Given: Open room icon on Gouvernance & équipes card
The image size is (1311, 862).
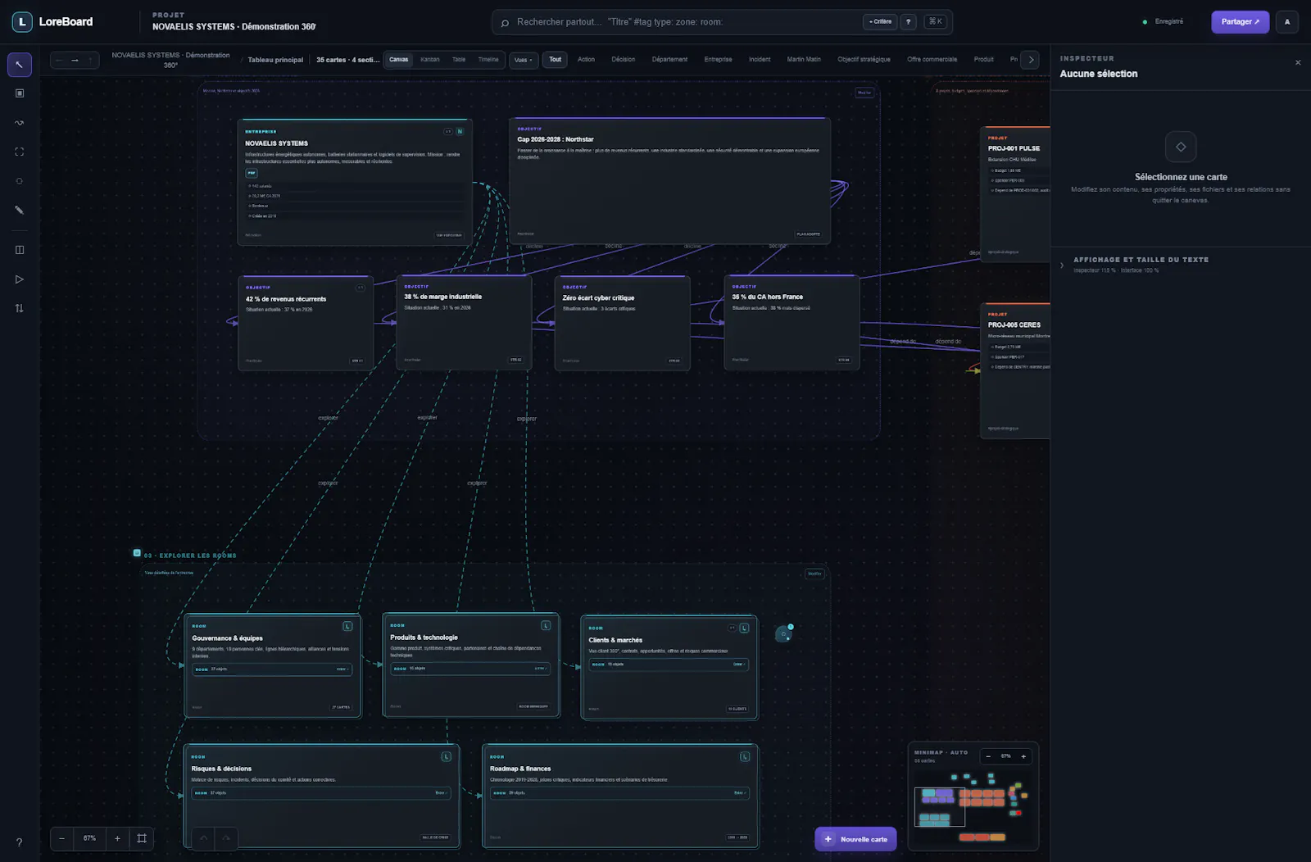Looking at the screenshot, I should [x=347, y=626].
